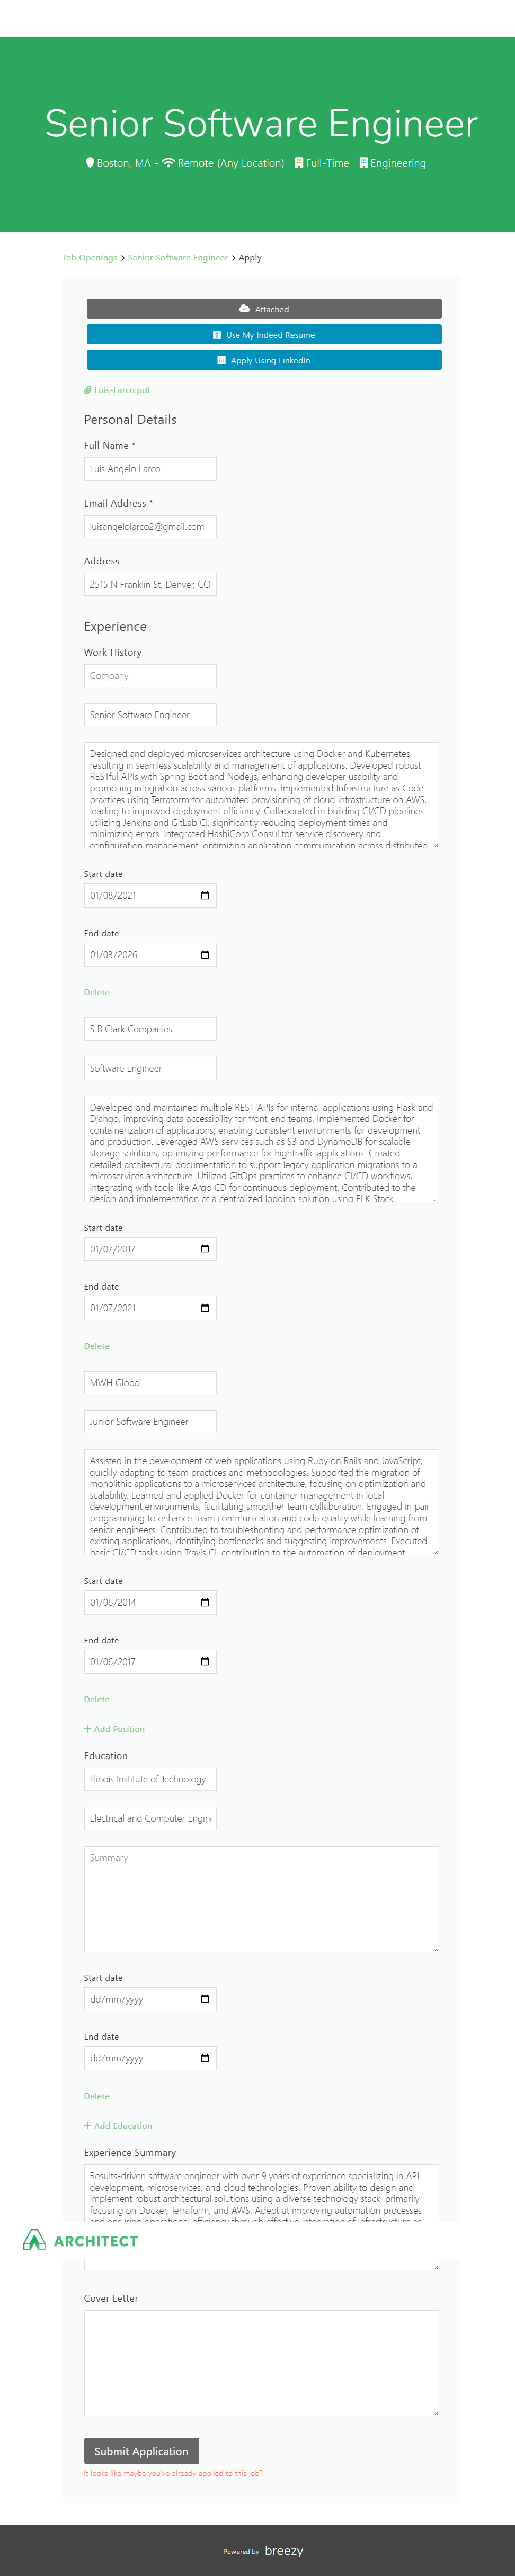The width and height of the screenshot is (515, 2576).
Task: Click the Architect logo
Action: 80,2240
